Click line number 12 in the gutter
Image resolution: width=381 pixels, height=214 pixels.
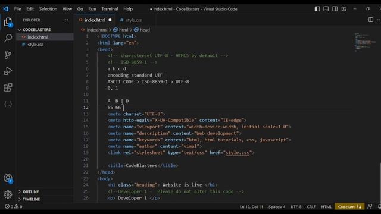point(86,107)
